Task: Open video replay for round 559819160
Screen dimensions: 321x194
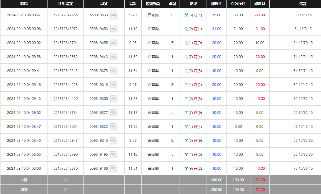Action: click(x=113, y=169)
